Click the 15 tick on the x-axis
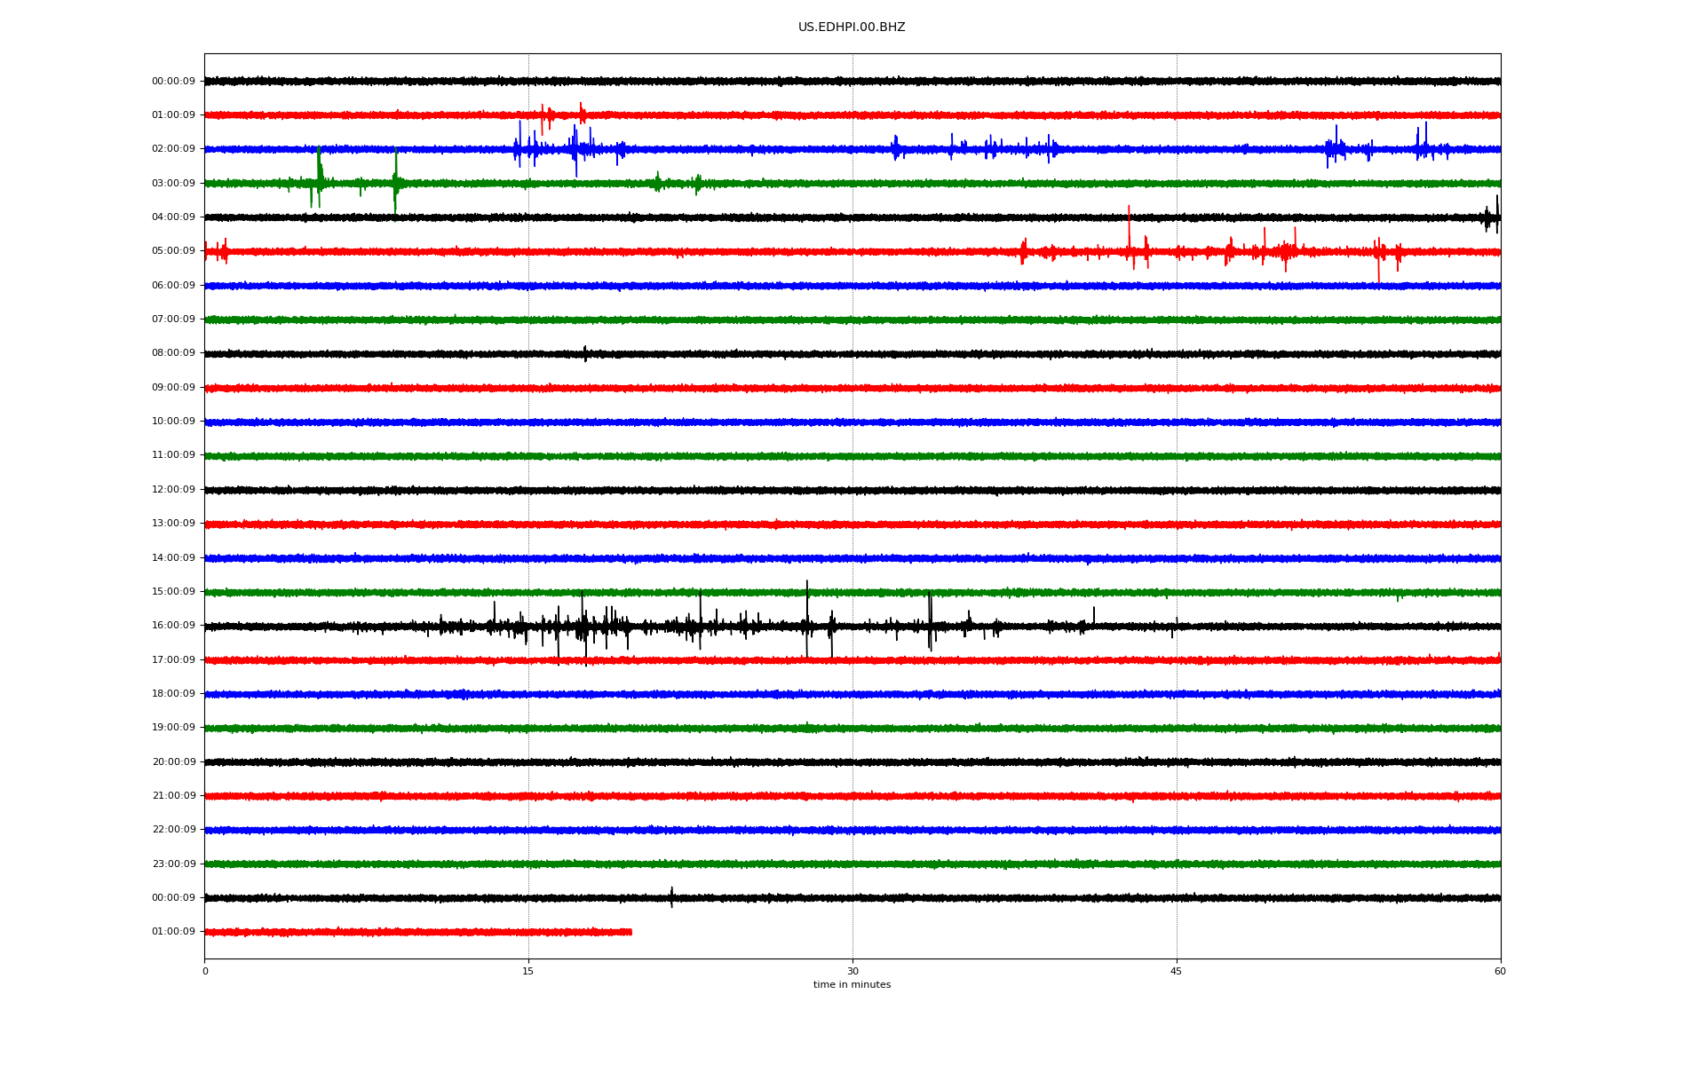Screen dimensions: 1705x1065 [528, 971]
